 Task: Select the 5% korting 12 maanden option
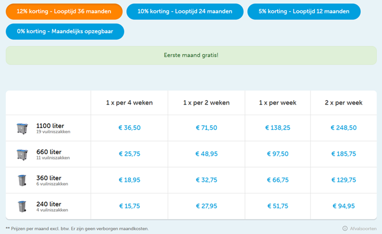coord(304,11)
